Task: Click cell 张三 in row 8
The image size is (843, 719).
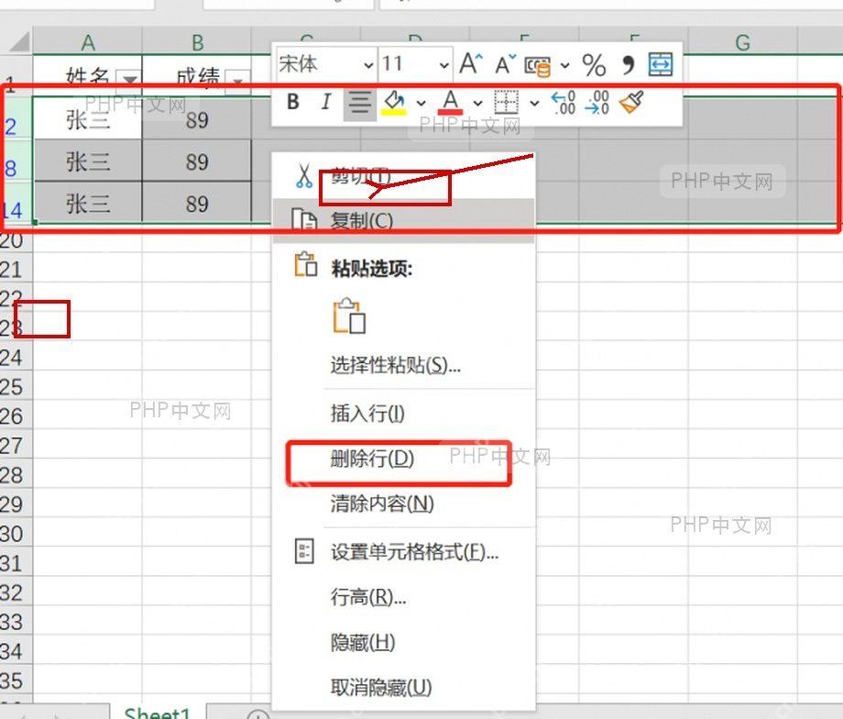Action: point(88,161)
